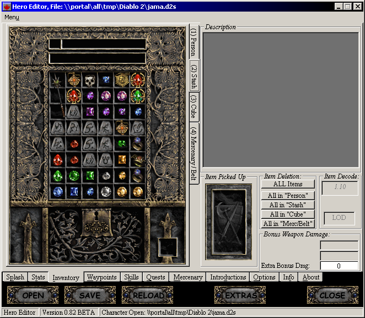Select the spiked mace weapon in the stash
Viewport: 365px width, 318px height.
tap(58, 95)
